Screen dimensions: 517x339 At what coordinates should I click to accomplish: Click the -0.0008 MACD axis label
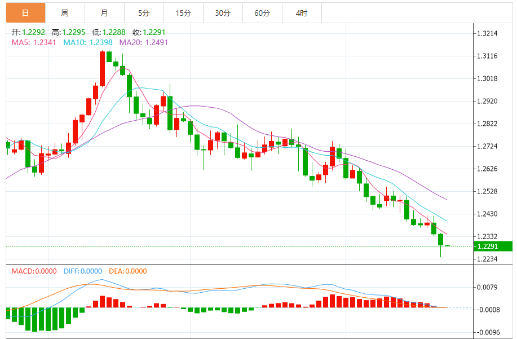(x=488, y=310)
